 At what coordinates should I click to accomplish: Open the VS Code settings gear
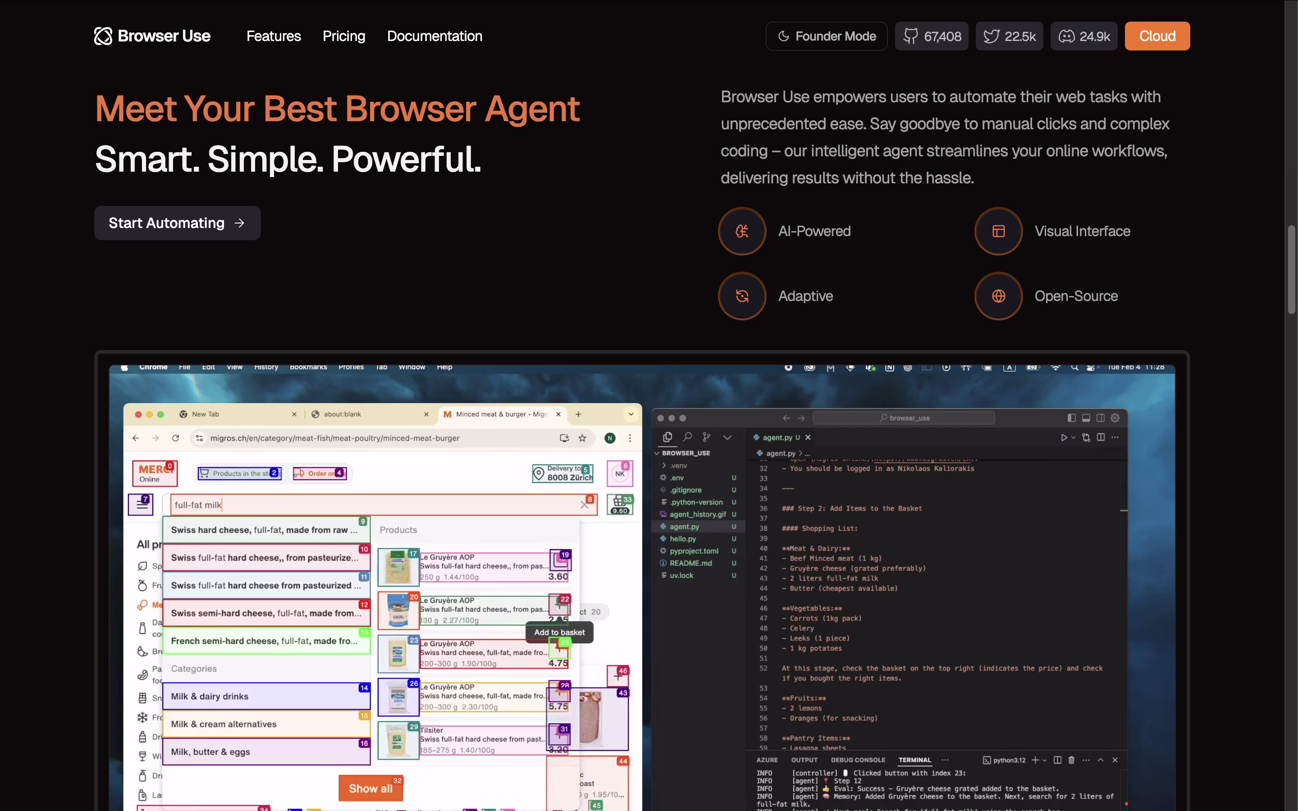coord(1115,418)
